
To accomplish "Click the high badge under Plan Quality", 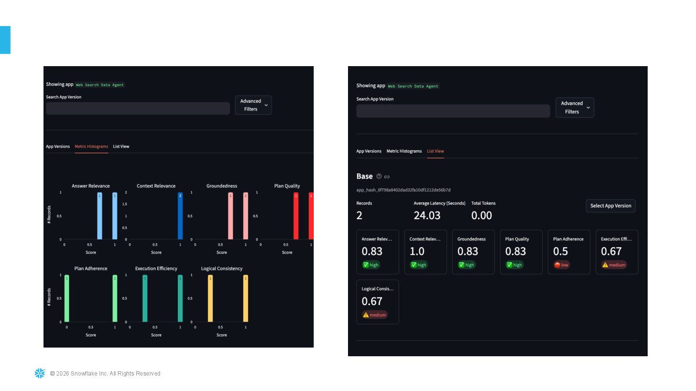I will 514,265.
